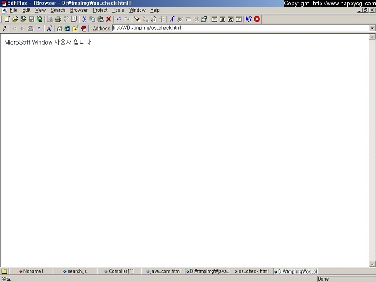This screenshot has width=376, height=282.
Task: Click the Find in Files icon
Action: click(x=154, y=19)
